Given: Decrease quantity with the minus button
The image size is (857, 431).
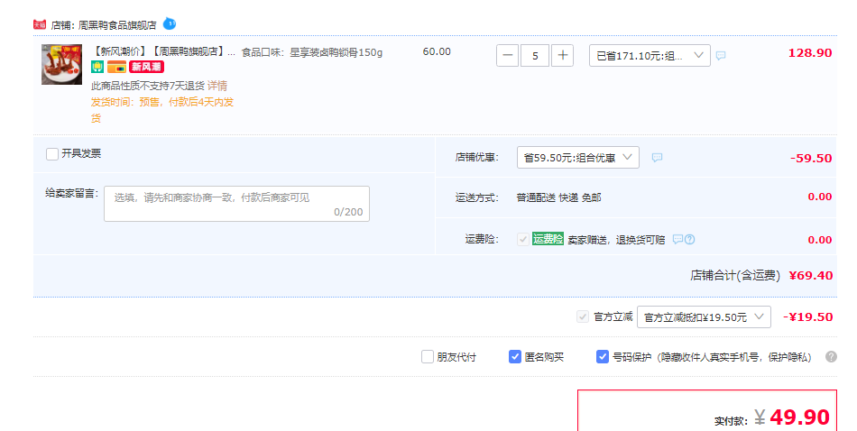Looking at the screenshot, I should (507, 55).
